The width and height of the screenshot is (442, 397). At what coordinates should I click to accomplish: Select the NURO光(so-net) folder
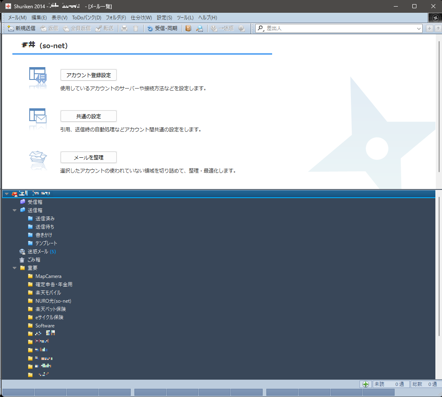53,301
